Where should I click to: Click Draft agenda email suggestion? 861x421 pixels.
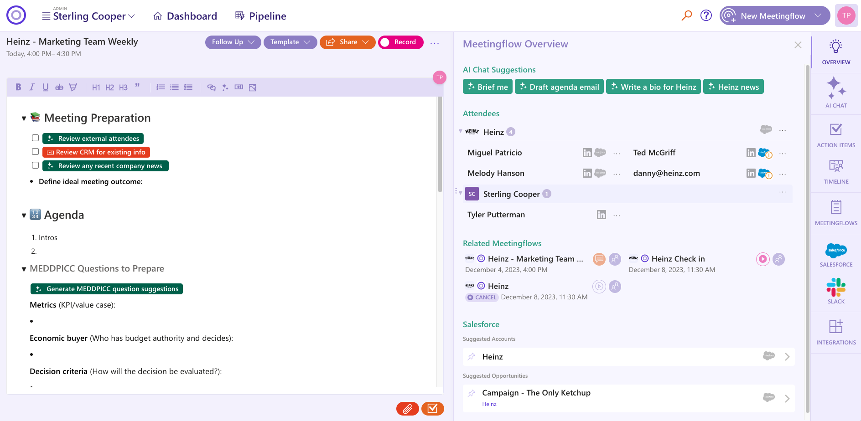559,87
